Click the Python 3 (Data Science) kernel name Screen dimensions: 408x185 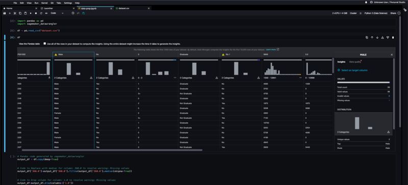click(x=376, y=13)
